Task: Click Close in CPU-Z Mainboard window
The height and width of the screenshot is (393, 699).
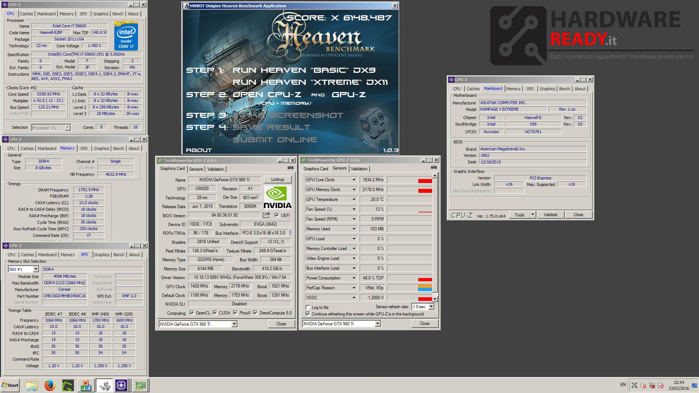Action: (578, 215)
